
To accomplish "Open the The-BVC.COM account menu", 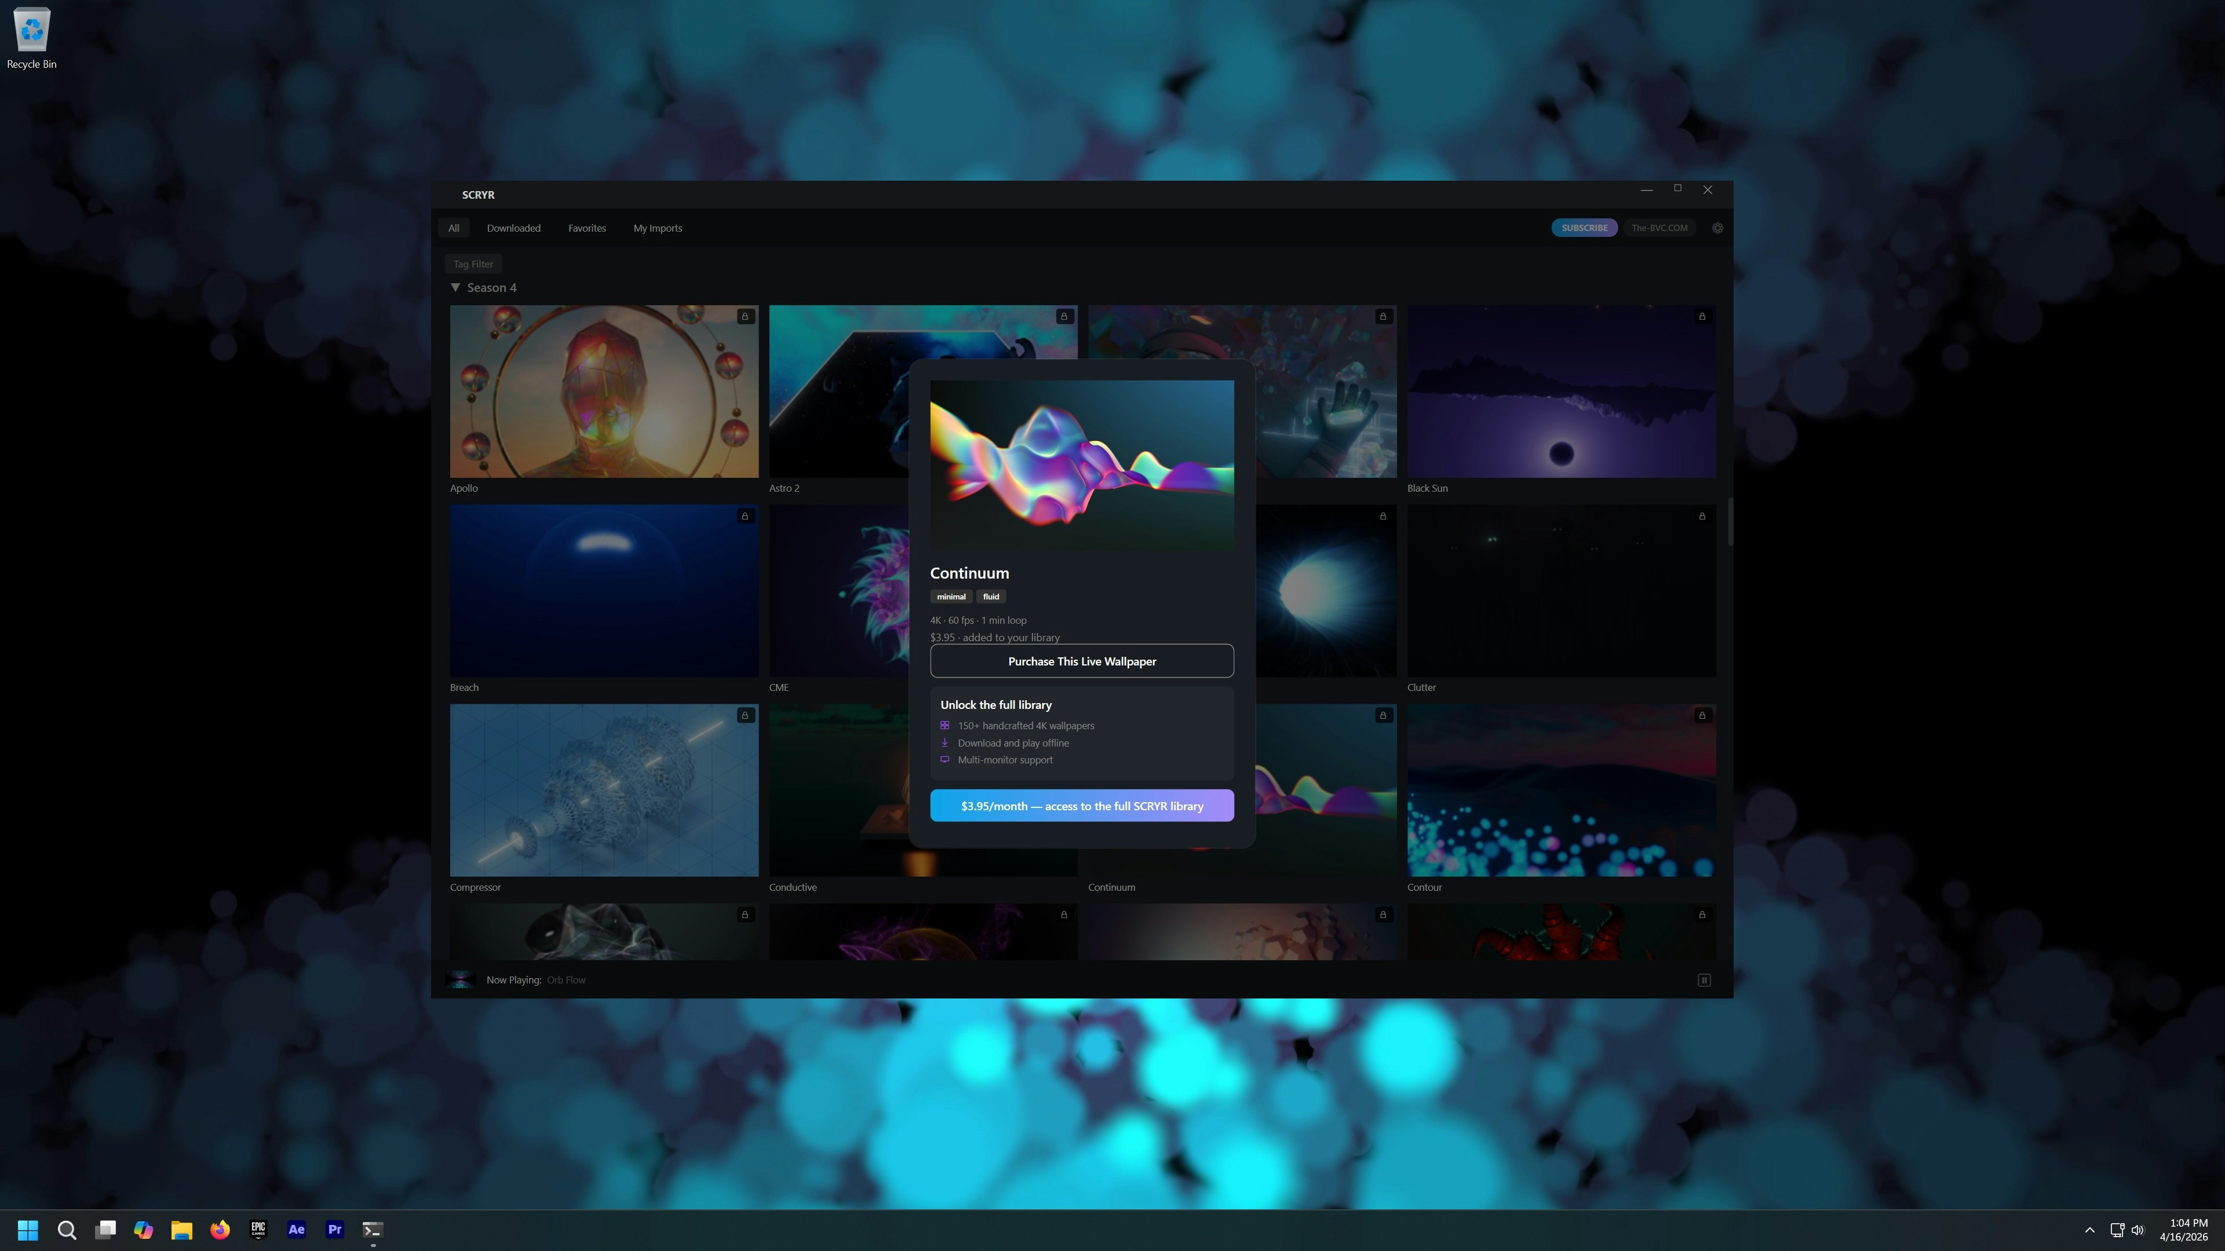I will pyautogui.click(x=1659, y=227).
